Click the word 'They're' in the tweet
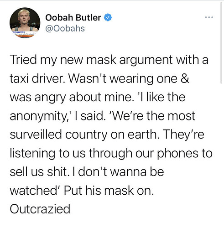 tap(184, 135)
